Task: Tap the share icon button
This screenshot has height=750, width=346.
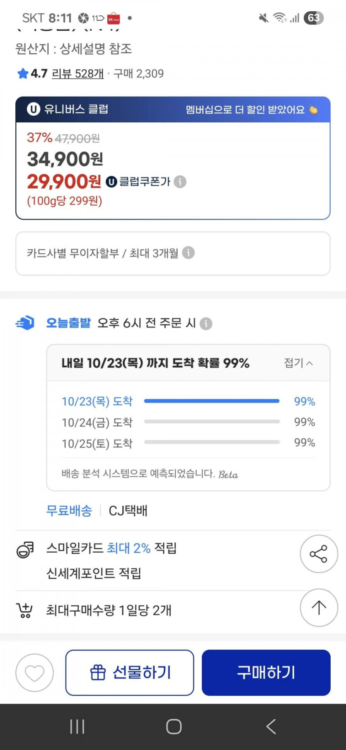Action: point(319,554)
